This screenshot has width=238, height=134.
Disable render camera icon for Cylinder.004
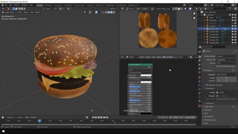tap(235, 34)
